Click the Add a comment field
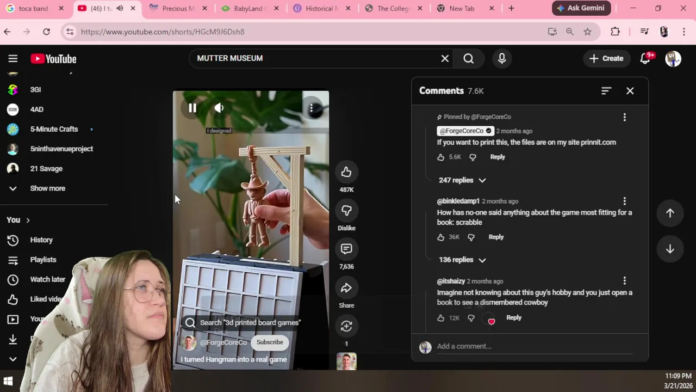The width and height of the screenshot is (696, 392). click(535, 346)
